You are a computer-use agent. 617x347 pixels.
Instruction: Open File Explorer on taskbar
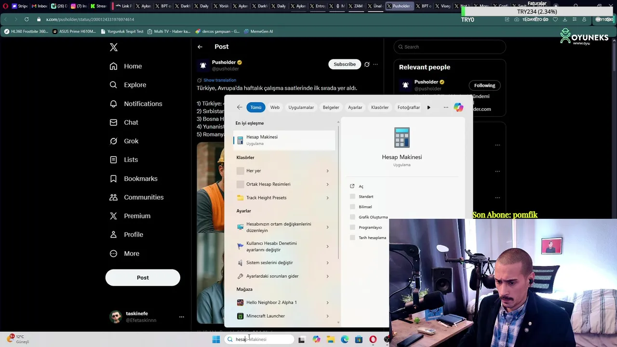[330, 339]
